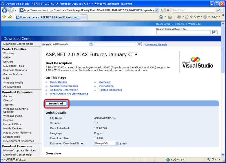Click the Home link in top banner
Screen dimensions: 226x163
pos(181,24)
